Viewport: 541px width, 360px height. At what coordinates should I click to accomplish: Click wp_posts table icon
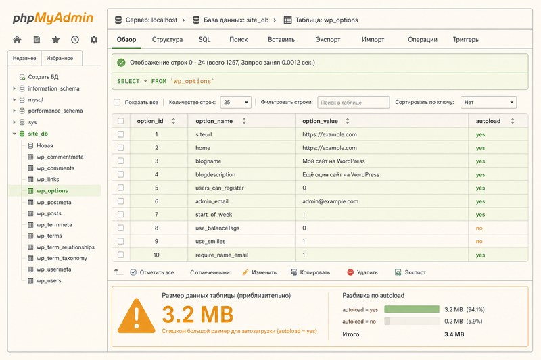coord(30,213)
